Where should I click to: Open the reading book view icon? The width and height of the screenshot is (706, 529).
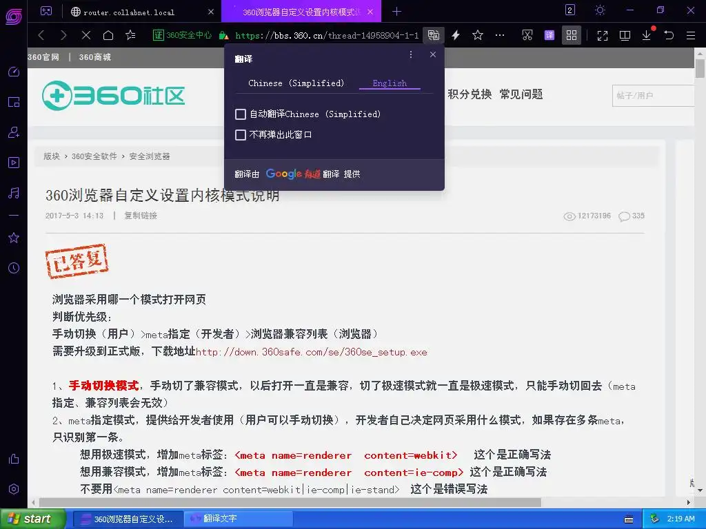tap(625, 36)
